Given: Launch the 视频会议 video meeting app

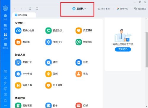Looking at the screenshot, I should [54, 31].
